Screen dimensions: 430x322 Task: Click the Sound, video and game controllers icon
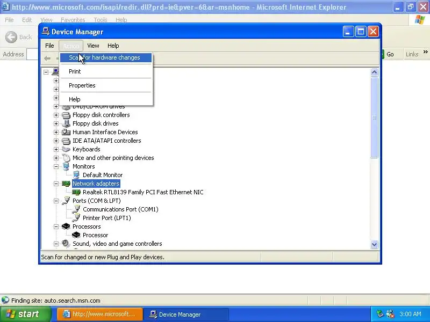click(x=66, y=244)
